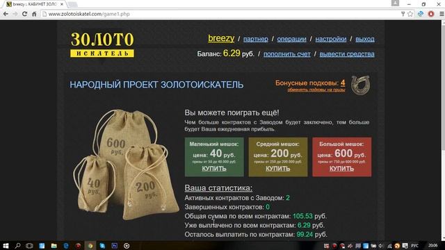This screenshot has height=250, width=445.
Task: Switch to Chrome on the taskbar
Action: [90, 246]
